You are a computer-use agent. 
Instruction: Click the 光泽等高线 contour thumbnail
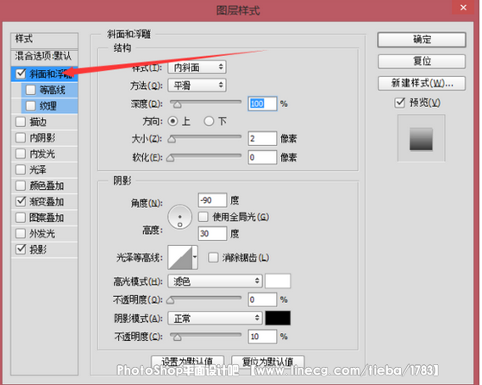(x=180, y=257)
